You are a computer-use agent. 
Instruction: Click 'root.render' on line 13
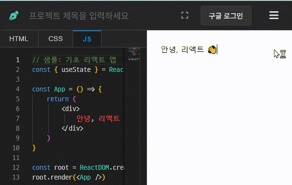[x=52, y=177]
